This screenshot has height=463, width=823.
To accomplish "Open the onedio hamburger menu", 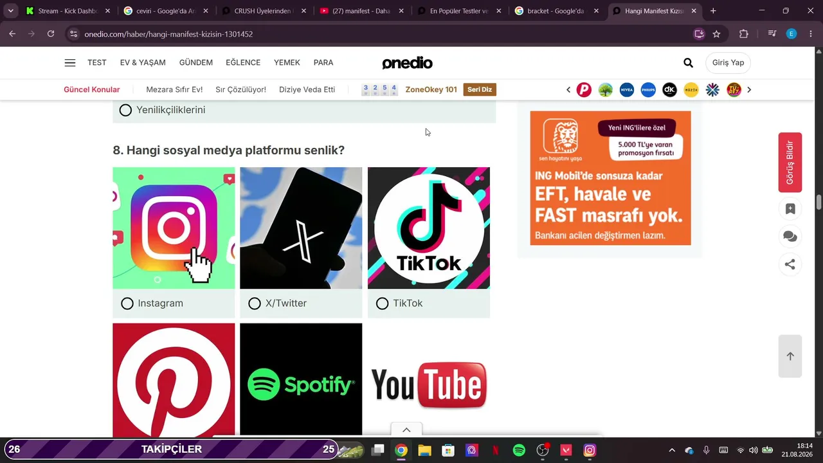I will (70, 62).
